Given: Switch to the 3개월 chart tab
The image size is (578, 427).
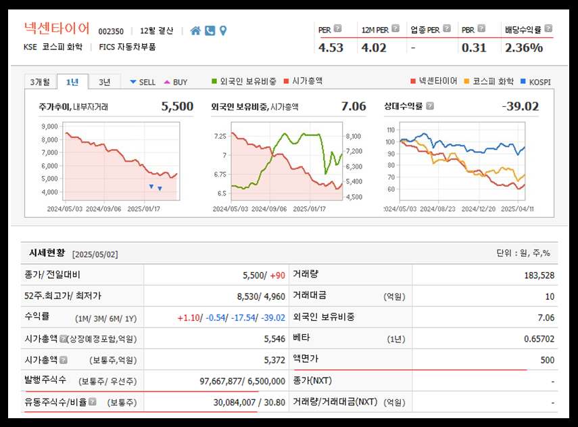Looking at the screenshot, I should (x=40, y=82).
